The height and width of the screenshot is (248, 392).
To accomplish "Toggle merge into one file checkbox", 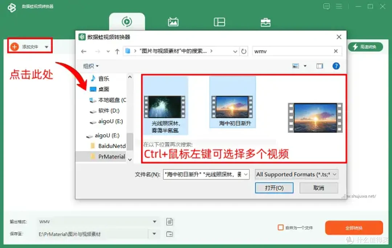I will tap(281, 228).
